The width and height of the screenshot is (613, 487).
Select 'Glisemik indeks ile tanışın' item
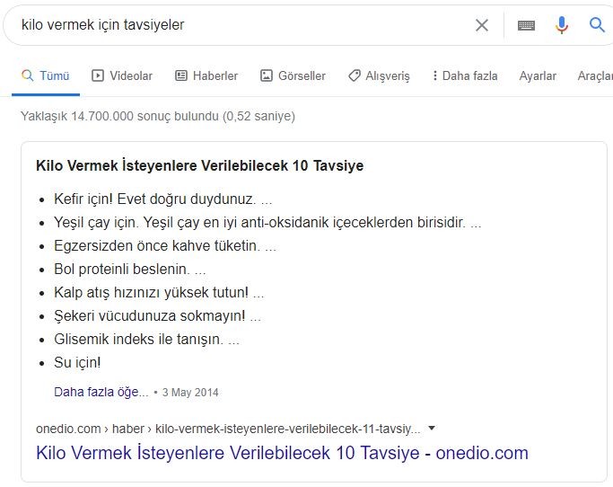[146, 339]
